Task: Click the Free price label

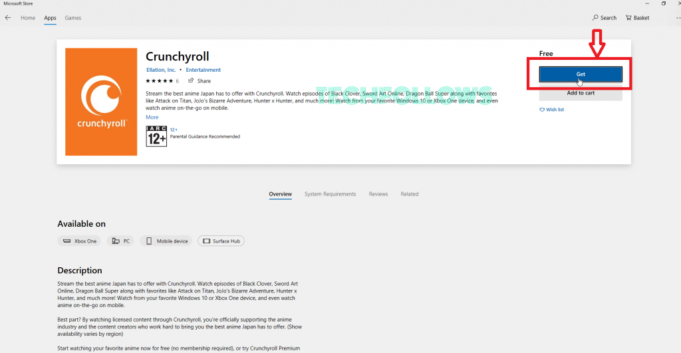Action: click(546, 53)
